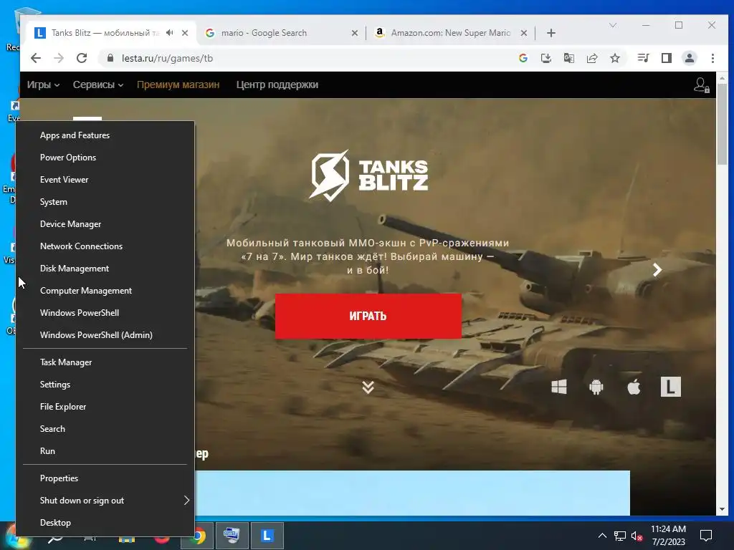The image size is (734, 550).
Task: Open the notification center icon
Action: pyautogui.click(x=705, y=536)
